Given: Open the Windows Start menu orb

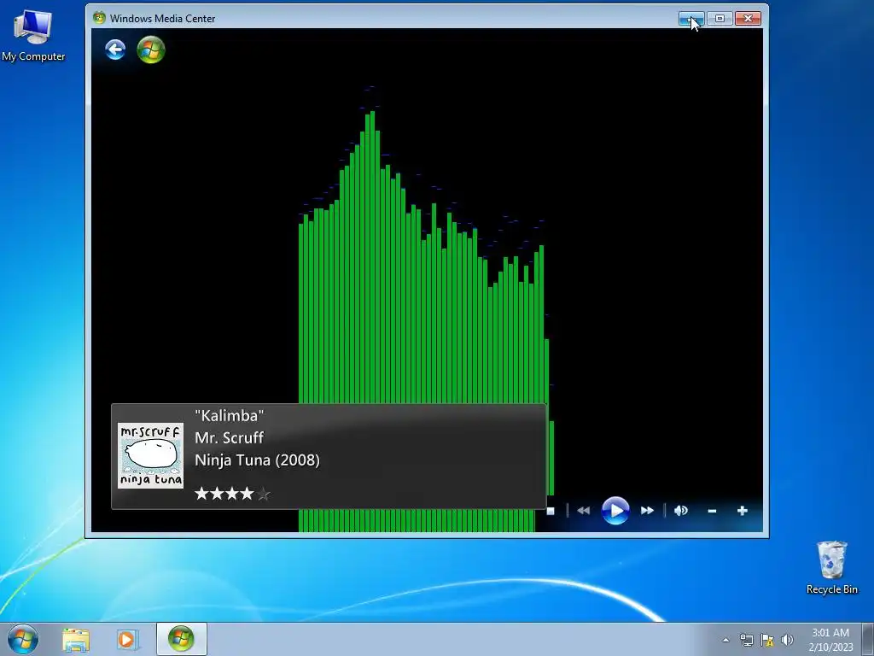Looking at the screenshot, I should tap(23, 639).
